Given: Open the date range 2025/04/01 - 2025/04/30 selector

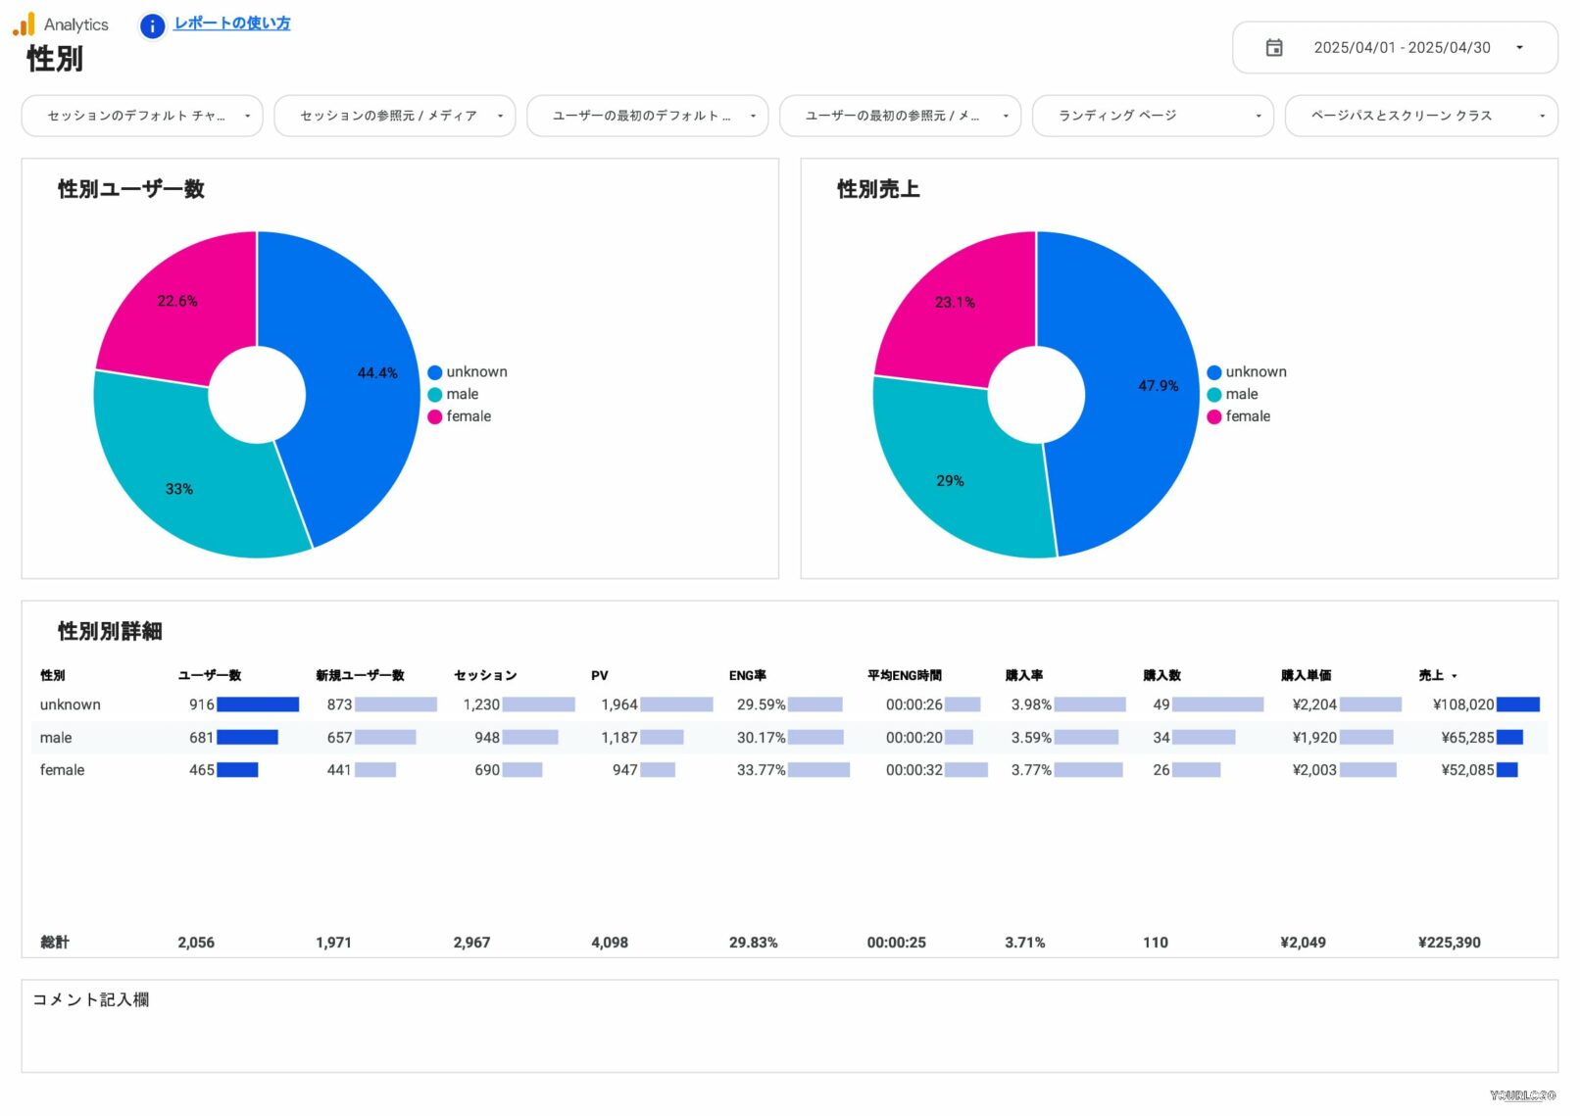Looking at the screenshot, I should pyautogui.click(x=1401, y=48).
